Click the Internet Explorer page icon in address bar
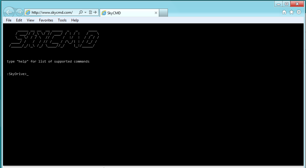 pyautogui.click(x=28, y=12)
